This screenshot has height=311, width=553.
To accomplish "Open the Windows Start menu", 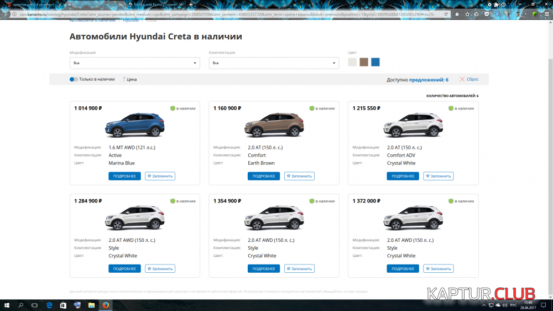I will [x=7, y=305].
